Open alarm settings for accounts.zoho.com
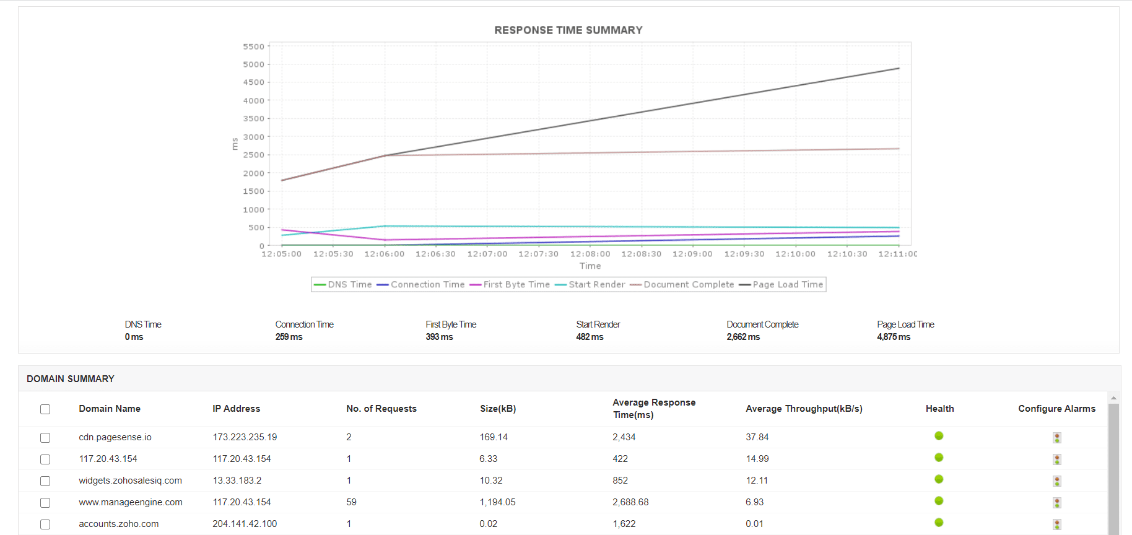This screenshot has height=535, width=1132. pyautogui.click(x=1056, y=524)
